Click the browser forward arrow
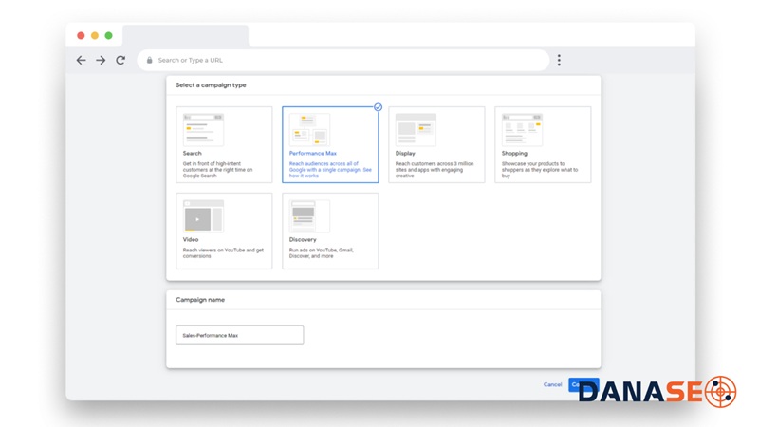The image size is (759, 427). tap(101, 60)
